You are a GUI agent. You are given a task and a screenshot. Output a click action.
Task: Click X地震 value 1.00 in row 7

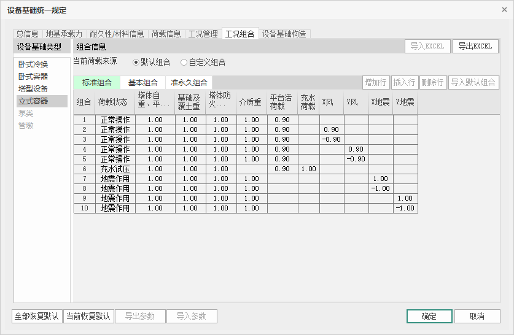pos(381,179)
